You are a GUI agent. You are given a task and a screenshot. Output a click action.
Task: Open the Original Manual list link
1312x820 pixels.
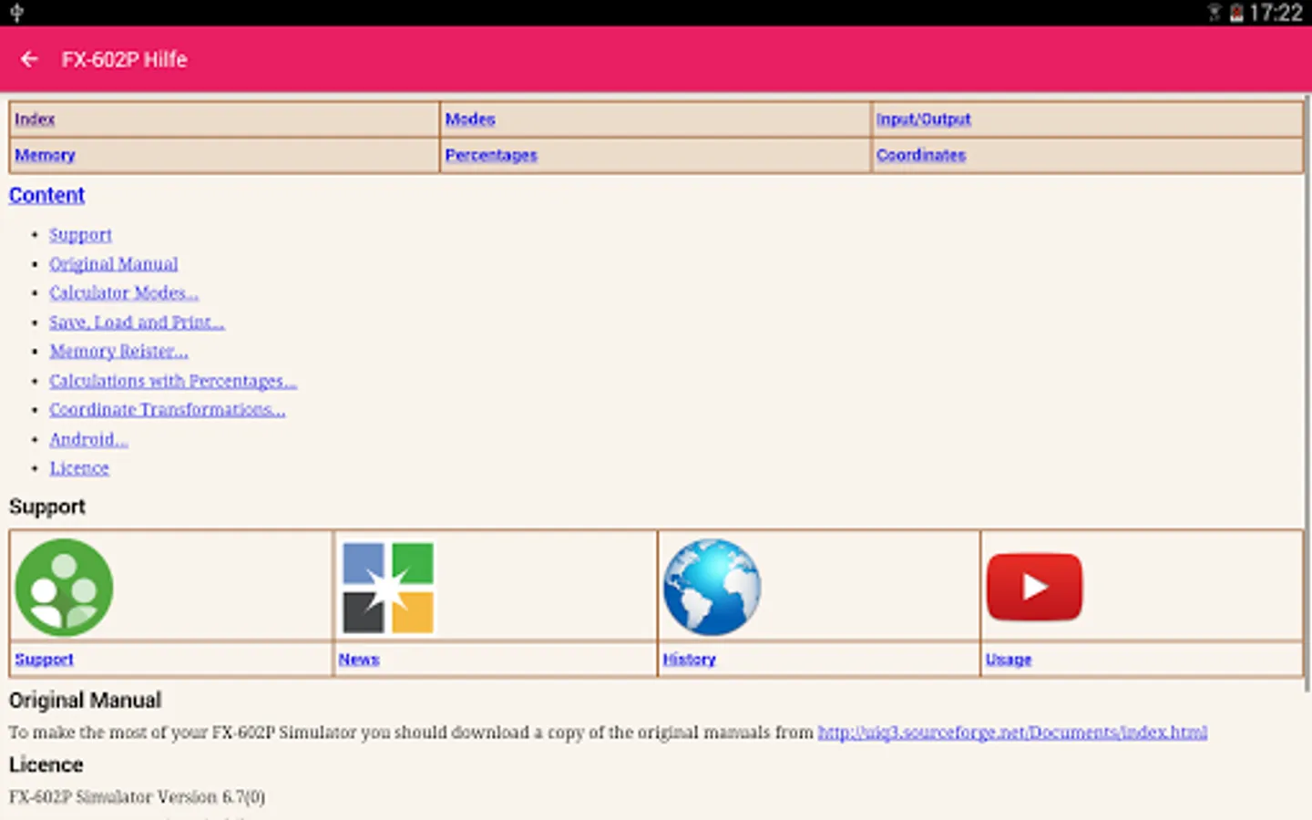click(114, 264)
